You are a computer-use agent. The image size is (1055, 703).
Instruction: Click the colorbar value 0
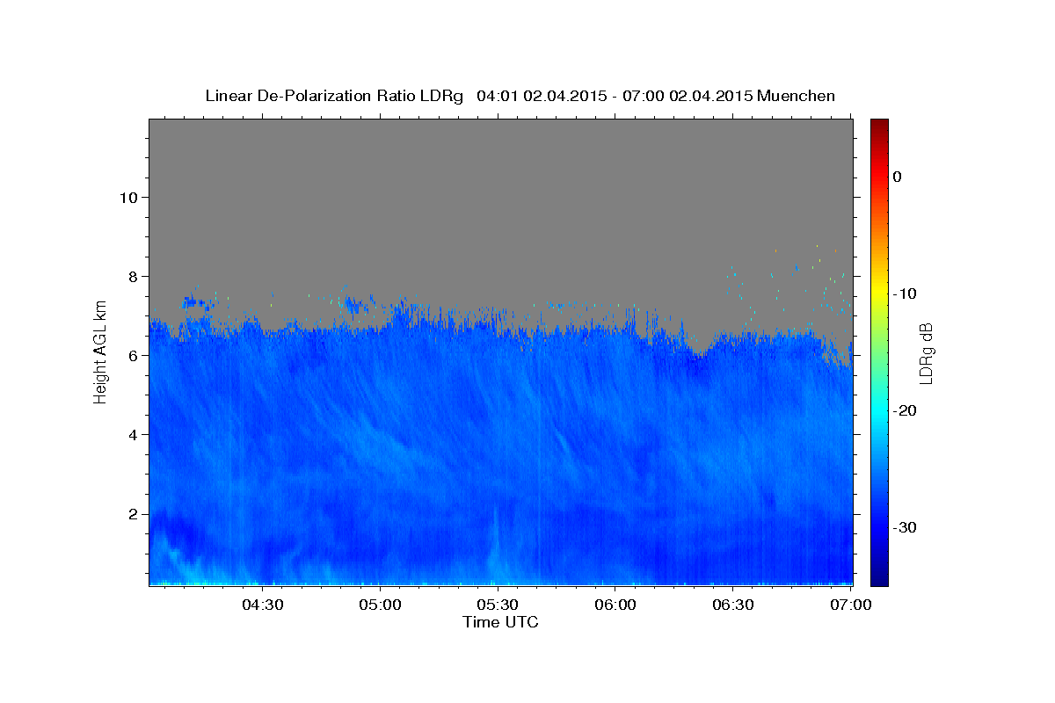(x=898, y=177)
